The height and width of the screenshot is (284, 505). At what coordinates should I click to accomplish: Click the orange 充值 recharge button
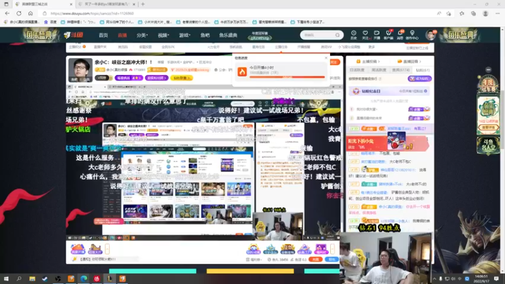coord(315,259)
